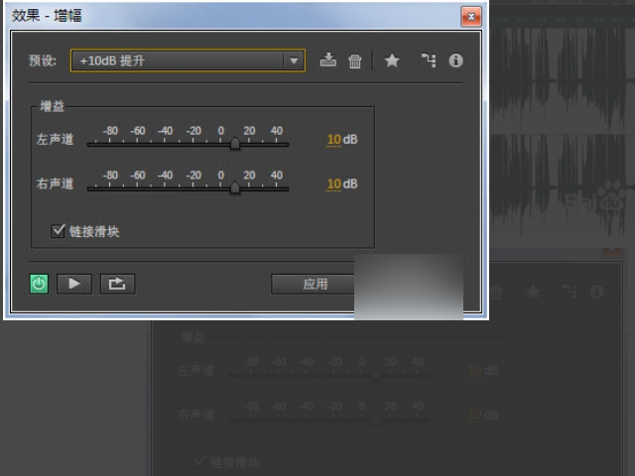The width and height of the screenshot is (635, 476).
Task: Click the 左声道 10 dB value field
Action: pos(333,140)
